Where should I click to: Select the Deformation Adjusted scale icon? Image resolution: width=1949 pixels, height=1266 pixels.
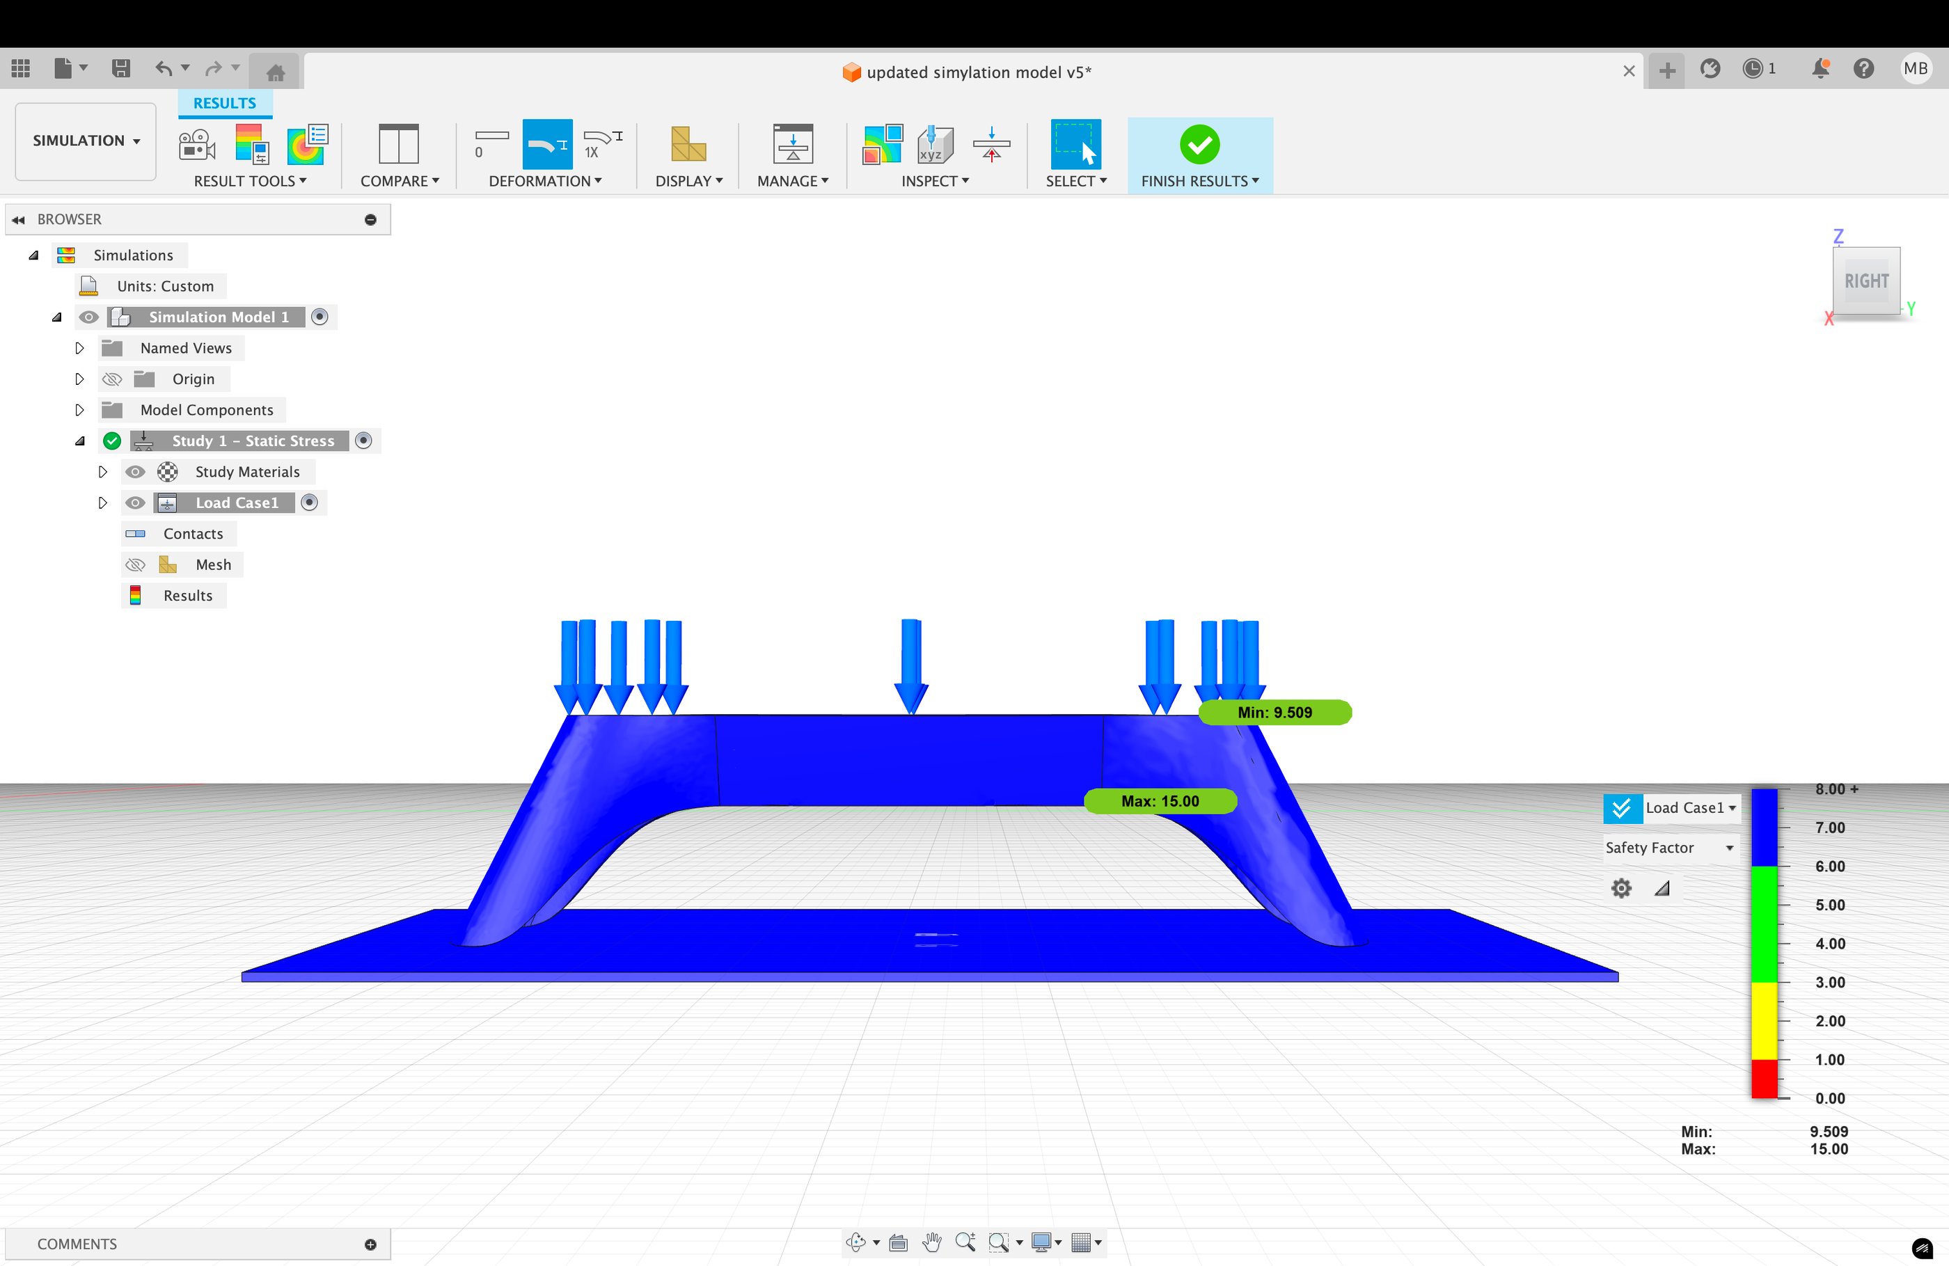[547, 145]
